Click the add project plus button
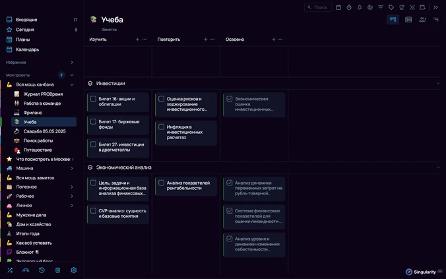This screenshot has height=279, width=446. click(x=61, y=75)
